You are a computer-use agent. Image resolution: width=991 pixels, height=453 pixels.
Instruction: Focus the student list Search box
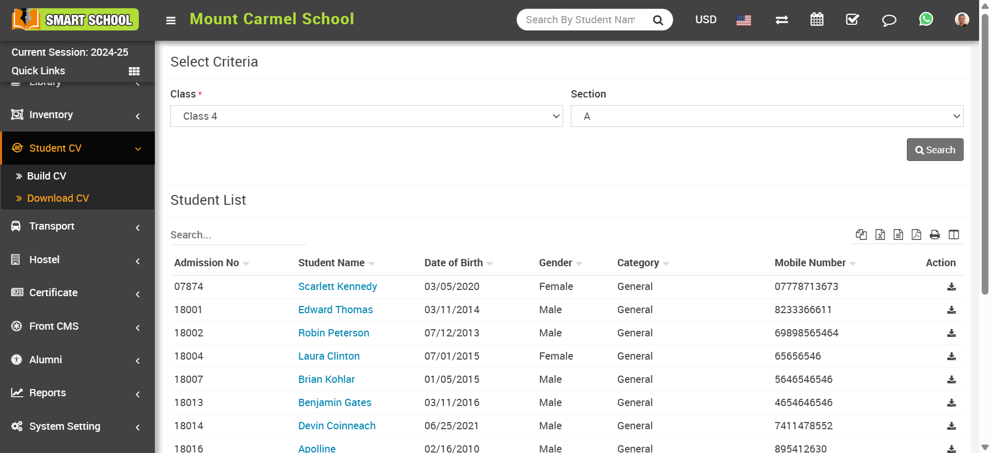[x=238, y=235]
